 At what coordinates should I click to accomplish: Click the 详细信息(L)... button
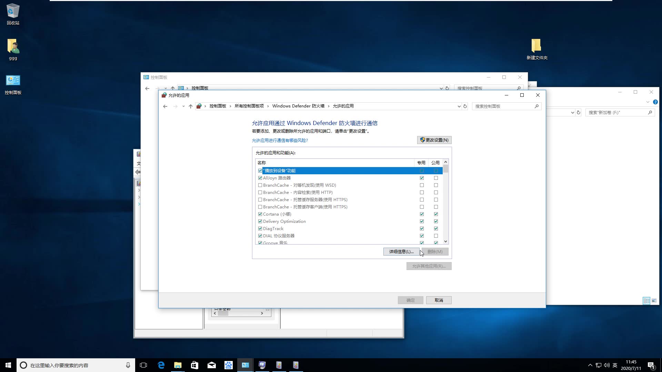click(401, 252)
